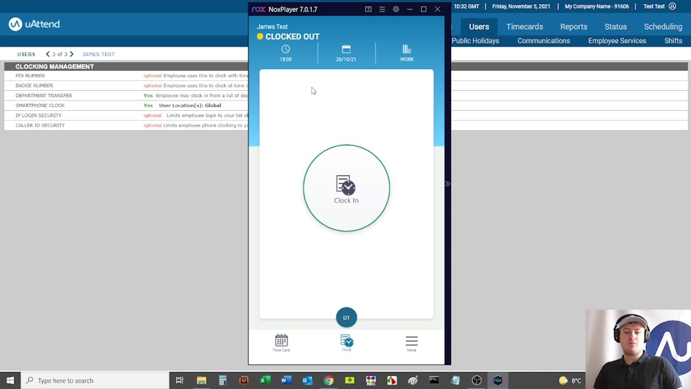Click the BADGE NUMBER row label
The width and height of the screenshot is (691, 389).
pyautogui.click(x=34, y=85)
